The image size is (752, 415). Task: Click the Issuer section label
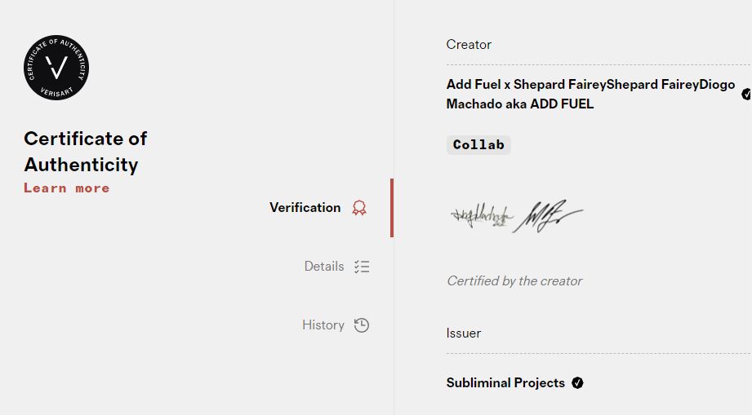coord(463,333)
